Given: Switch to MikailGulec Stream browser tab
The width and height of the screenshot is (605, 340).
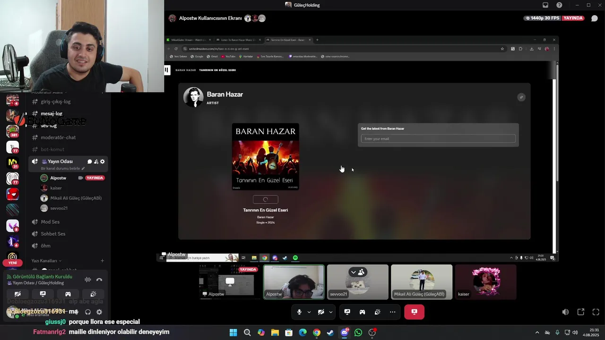Looking at the screenshot, I should coord(188,40).
